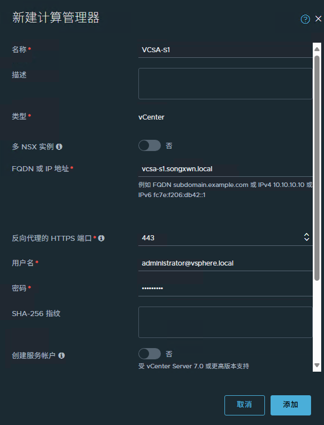324x425 pixels.
Task: Enable the 创建服务帐户 switch
Action: [150, 354]
